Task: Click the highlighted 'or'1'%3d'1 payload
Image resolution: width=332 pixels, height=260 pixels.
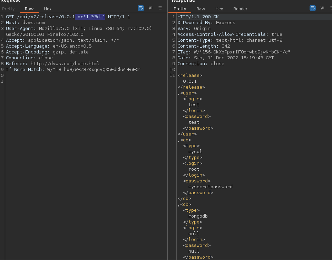Action: pos(90,17)
